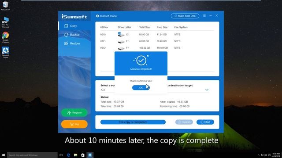
Task: Show hidden system tray icons
Action: (259, 155)
